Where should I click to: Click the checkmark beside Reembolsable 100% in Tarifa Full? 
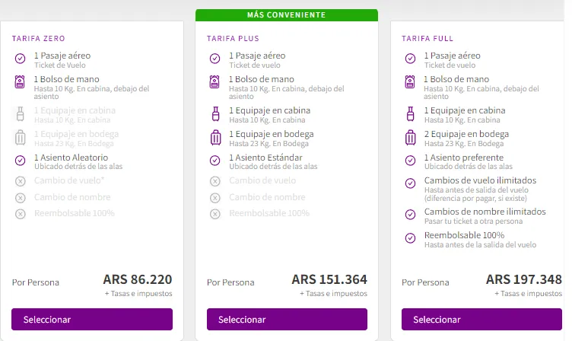click(x=410, y=239)
